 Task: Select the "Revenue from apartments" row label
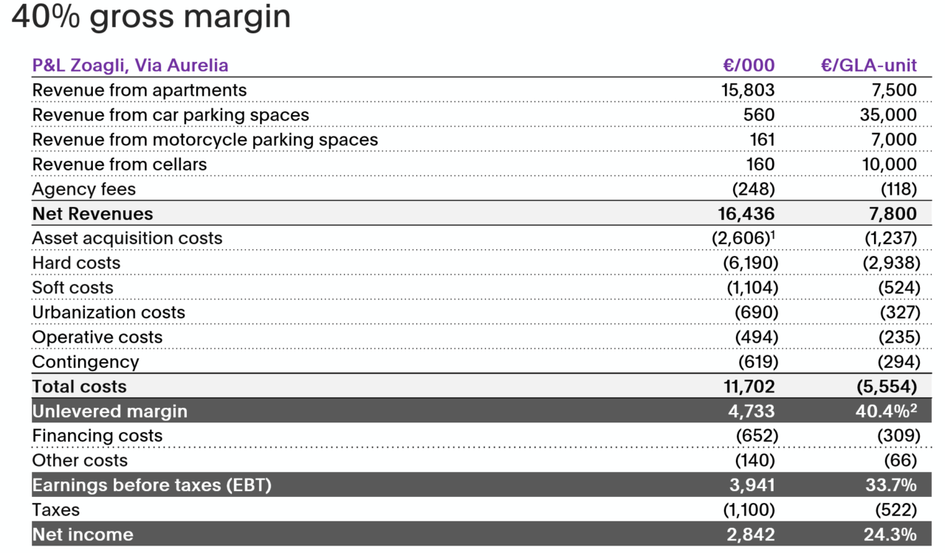pyautogui.click(x=139, y=91)
